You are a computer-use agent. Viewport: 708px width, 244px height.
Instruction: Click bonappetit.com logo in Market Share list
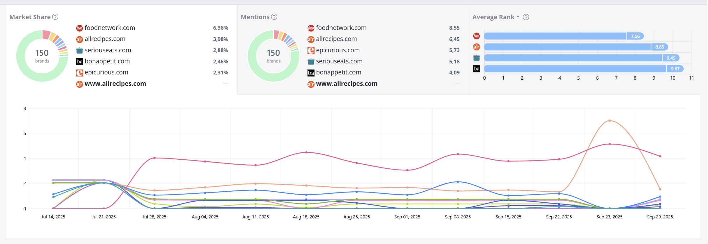pos(79,62)
